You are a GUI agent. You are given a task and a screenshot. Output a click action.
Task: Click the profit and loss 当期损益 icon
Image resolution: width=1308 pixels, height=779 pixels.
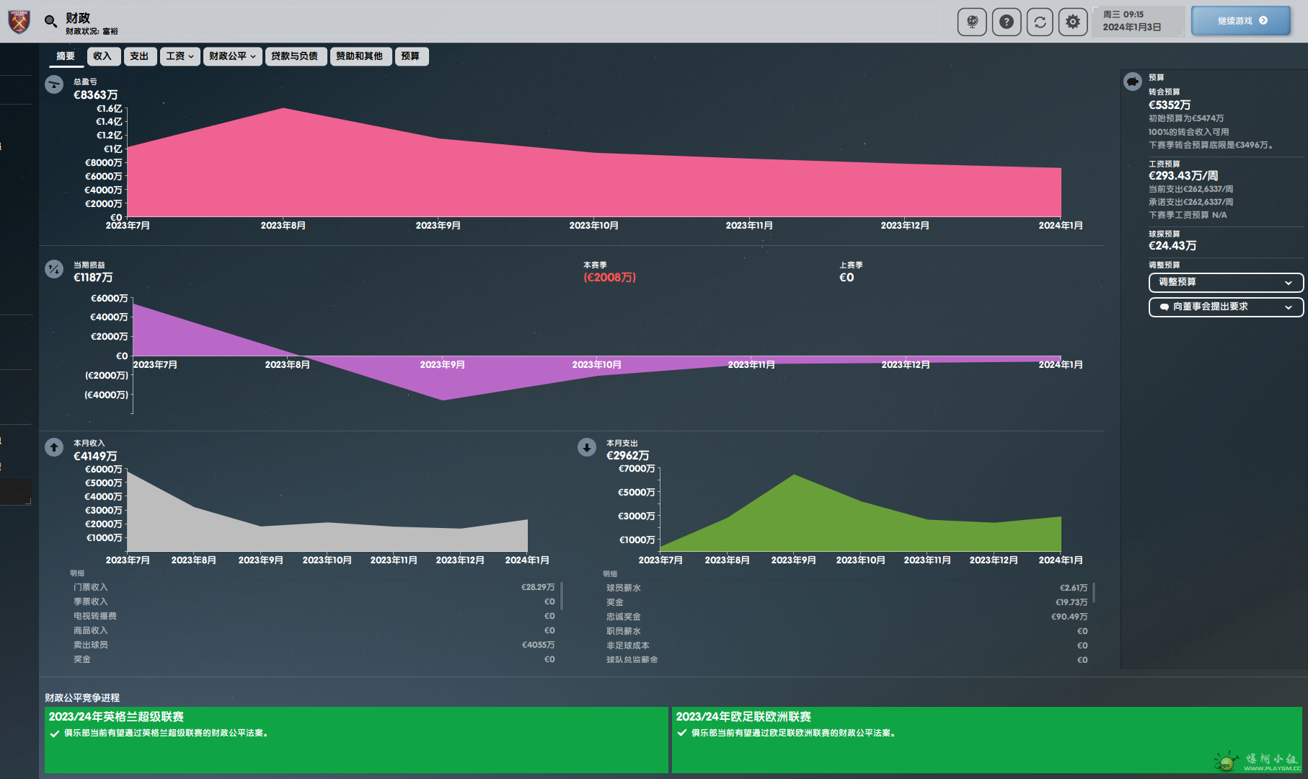[54, 269]
